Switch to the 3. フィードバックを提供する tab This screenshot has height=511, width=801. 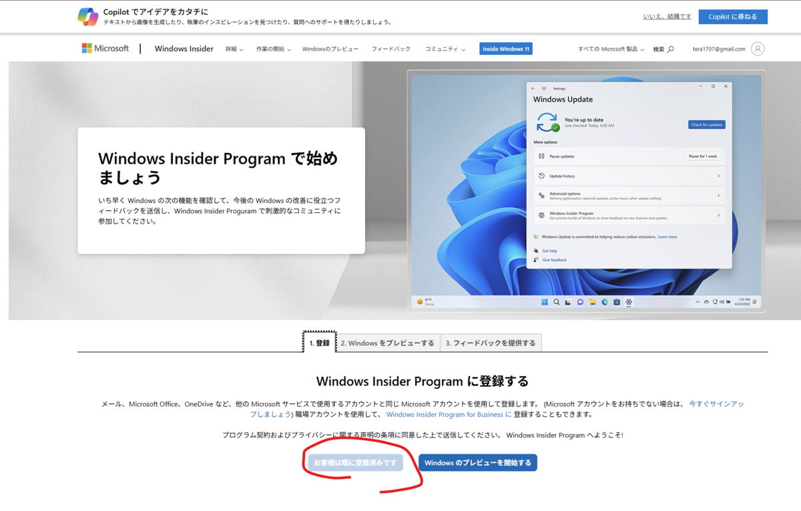coord(491,343)
